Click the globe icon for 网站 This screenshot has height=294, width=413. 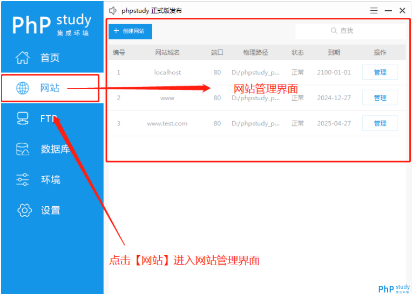(x=23, y=88)
